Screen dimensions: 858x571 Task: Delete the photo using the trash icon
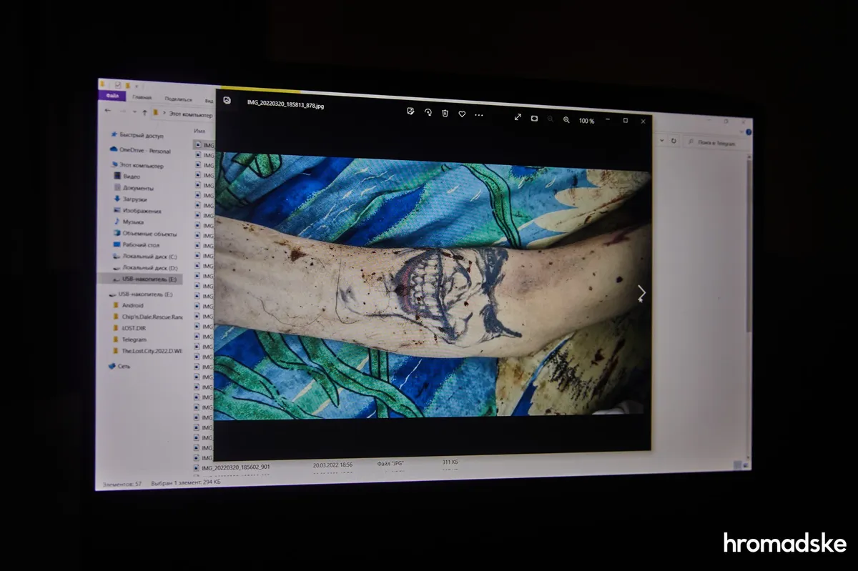pos(445,113)
